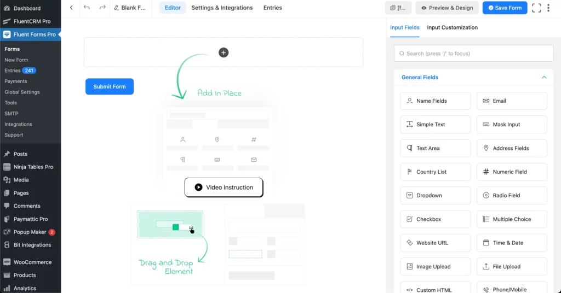This screenshot has height=293, width=561.
Task: Add Address Fields
Action: (x=512, y=148)
